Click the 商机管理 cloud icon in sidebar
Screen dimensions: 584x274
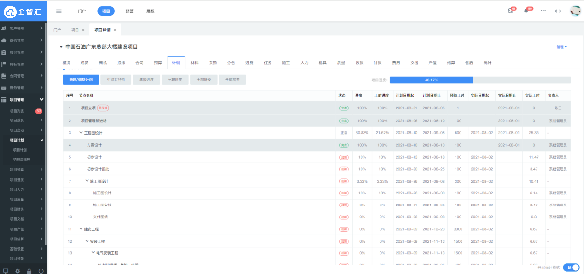4,40
